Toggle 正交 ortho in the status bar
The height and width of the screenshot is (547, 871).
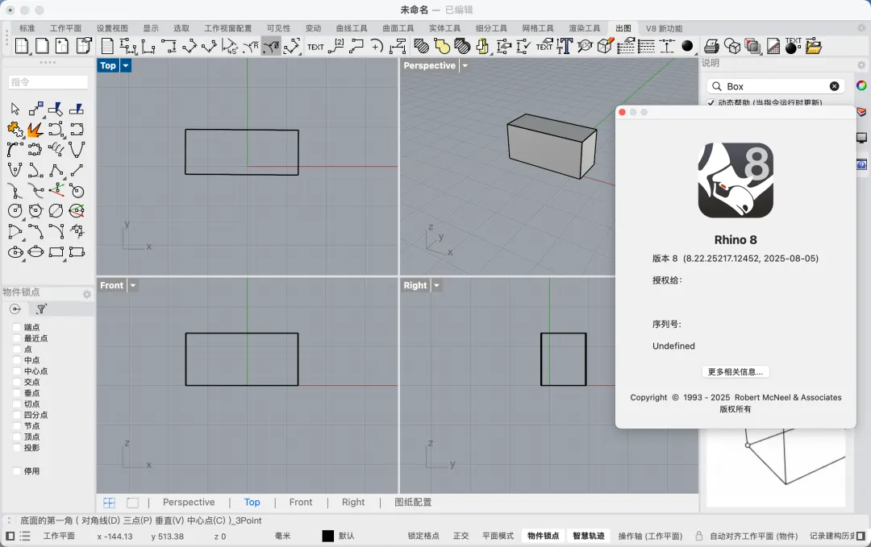(x=461, y=536)
